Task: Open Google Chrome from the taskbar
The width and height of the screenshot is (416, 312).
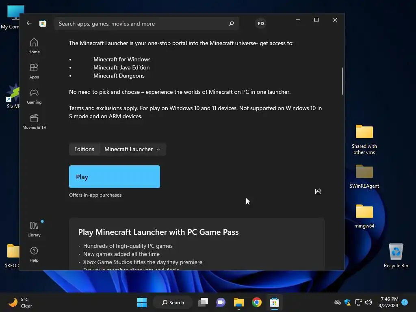Action: 257,302
